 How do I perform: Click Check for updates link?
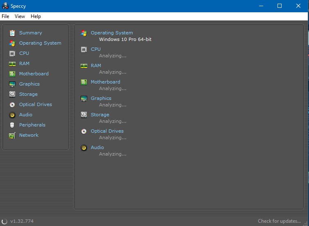pyautogui.click(x=279, y=221)
